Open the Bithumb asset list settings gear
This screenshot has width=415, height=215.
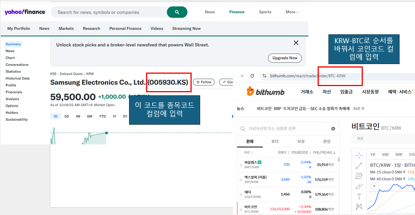coord(333,129)
